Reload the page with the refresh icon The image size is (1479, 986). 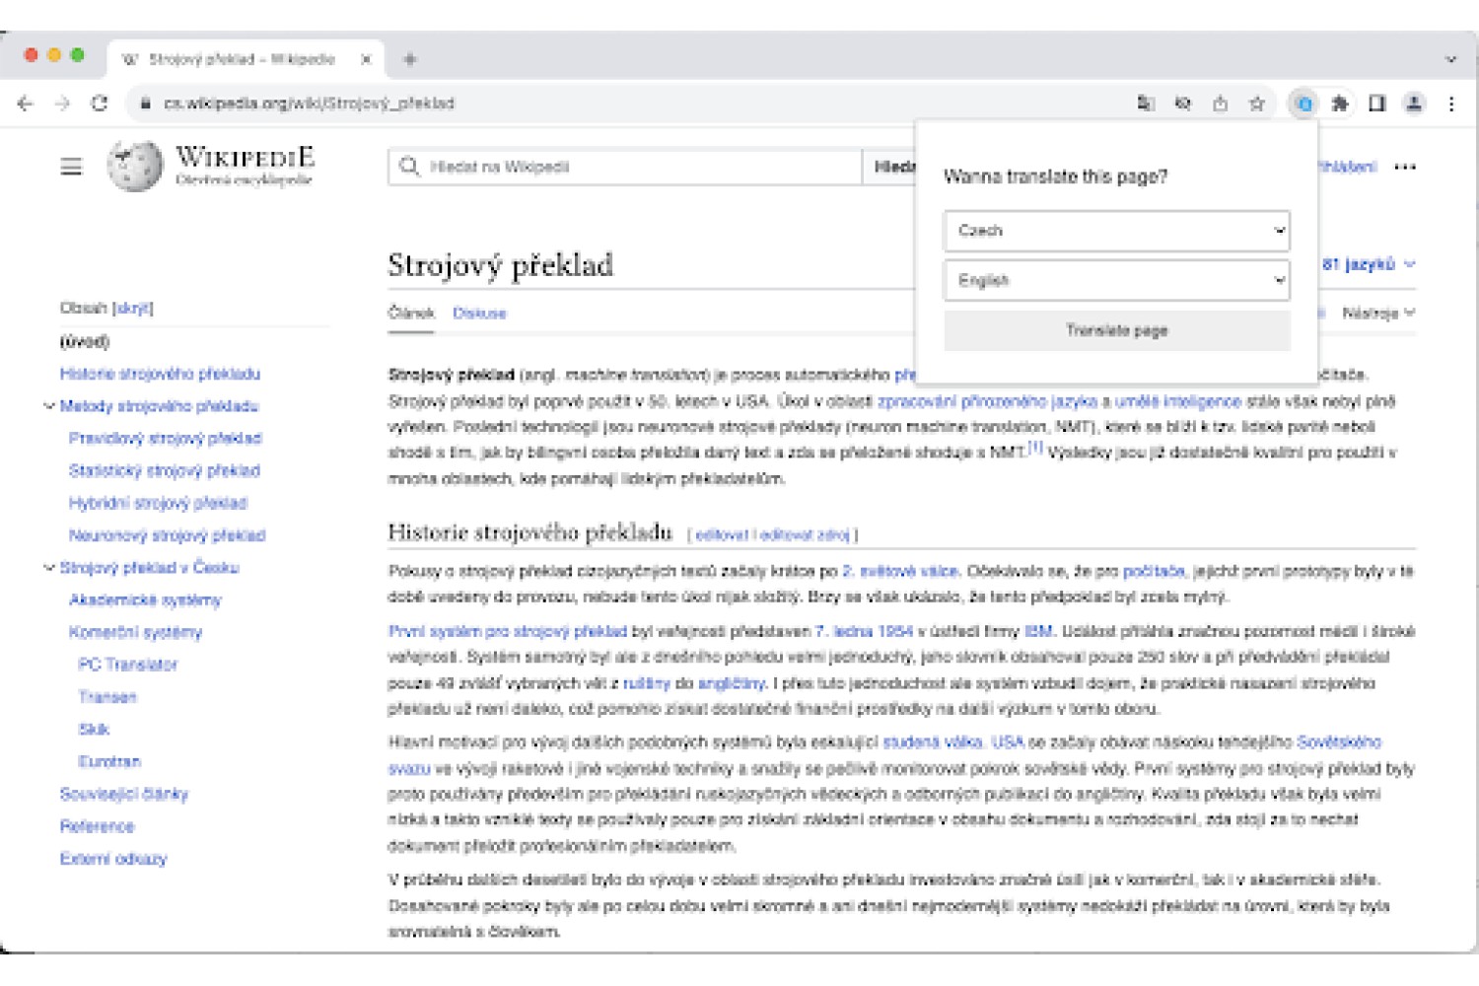click(100, 104)
